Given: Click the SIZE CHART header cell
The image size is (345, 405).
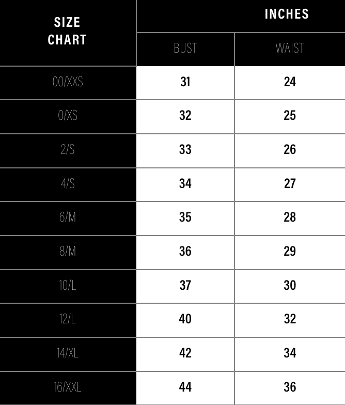Looking at the screenshot, I should (x=67, y=31).
